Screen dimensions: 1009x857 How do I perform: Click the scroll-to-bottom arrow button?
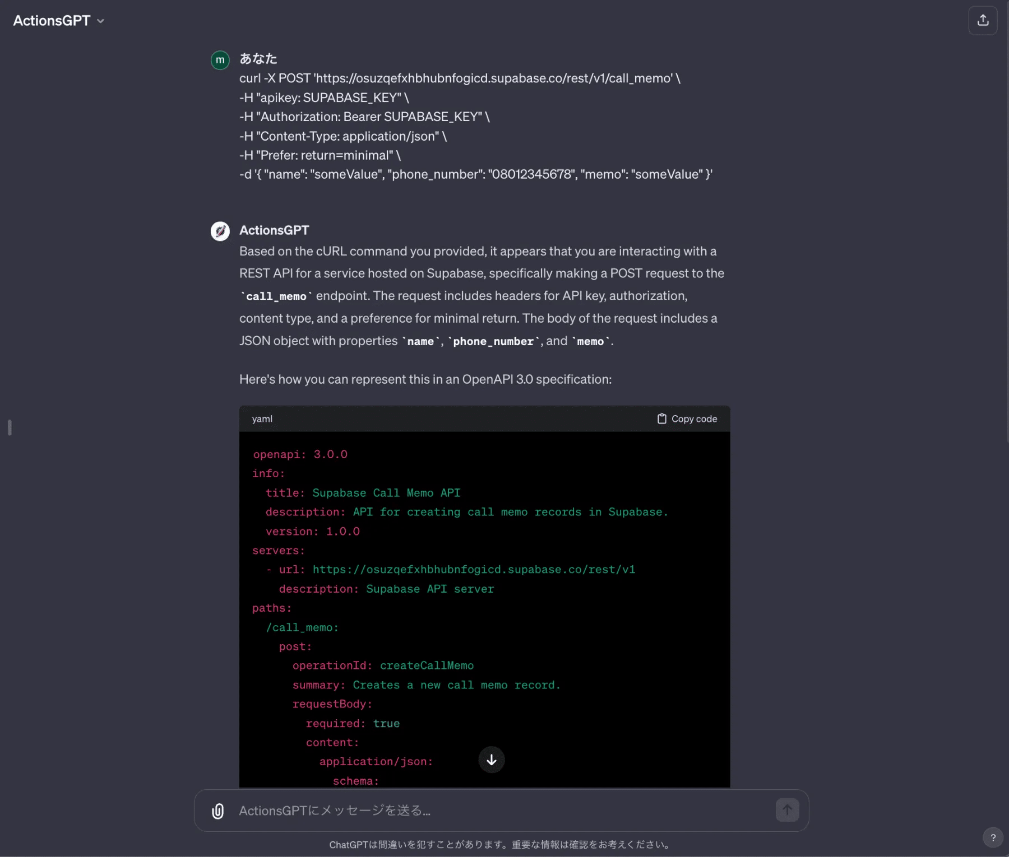click(491, 760)
